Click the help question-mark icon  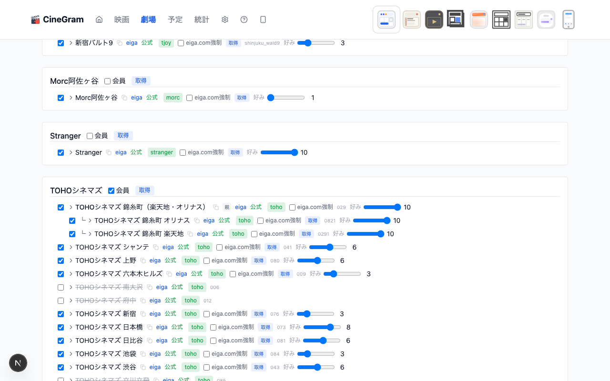point(244,20)
